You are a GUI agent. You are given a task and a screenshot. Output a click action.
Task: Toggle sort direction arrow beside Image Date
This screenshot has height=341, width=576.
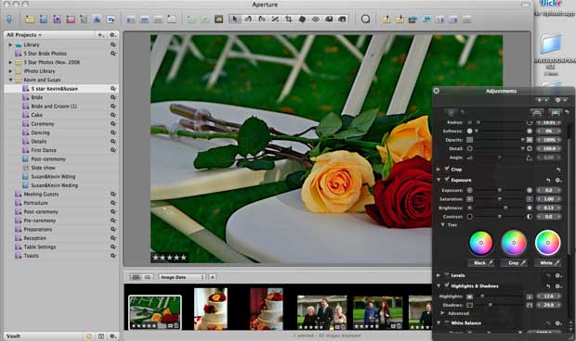[213, 277]
